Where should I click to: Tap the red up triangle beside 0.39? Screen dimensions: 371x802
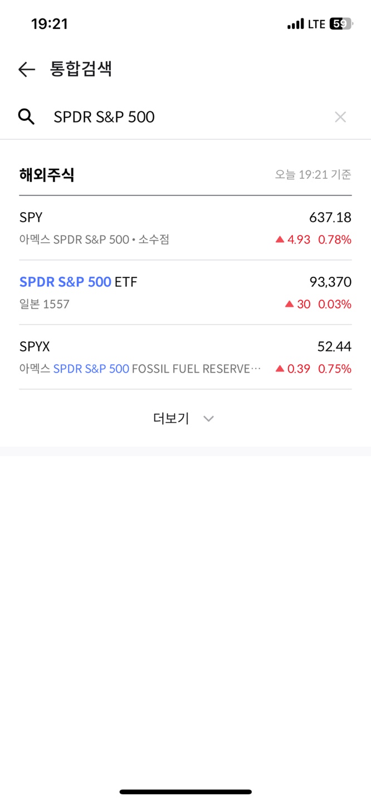280,369
